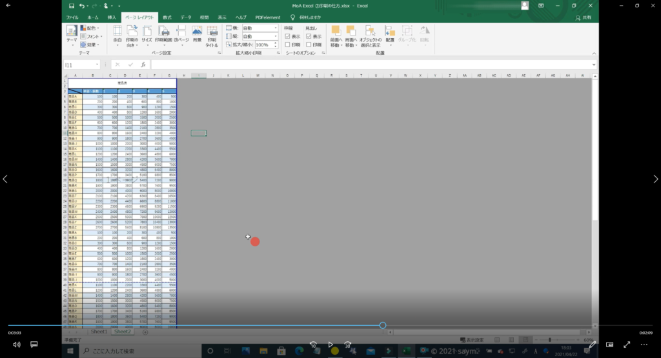Click the video progress bar handle

(383, 326)
